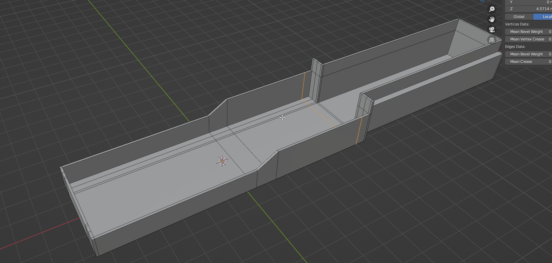This screenshot has height=263, width=552.
Task: Click the 3D cursor in the viewport
Action: tap(222, 161)
